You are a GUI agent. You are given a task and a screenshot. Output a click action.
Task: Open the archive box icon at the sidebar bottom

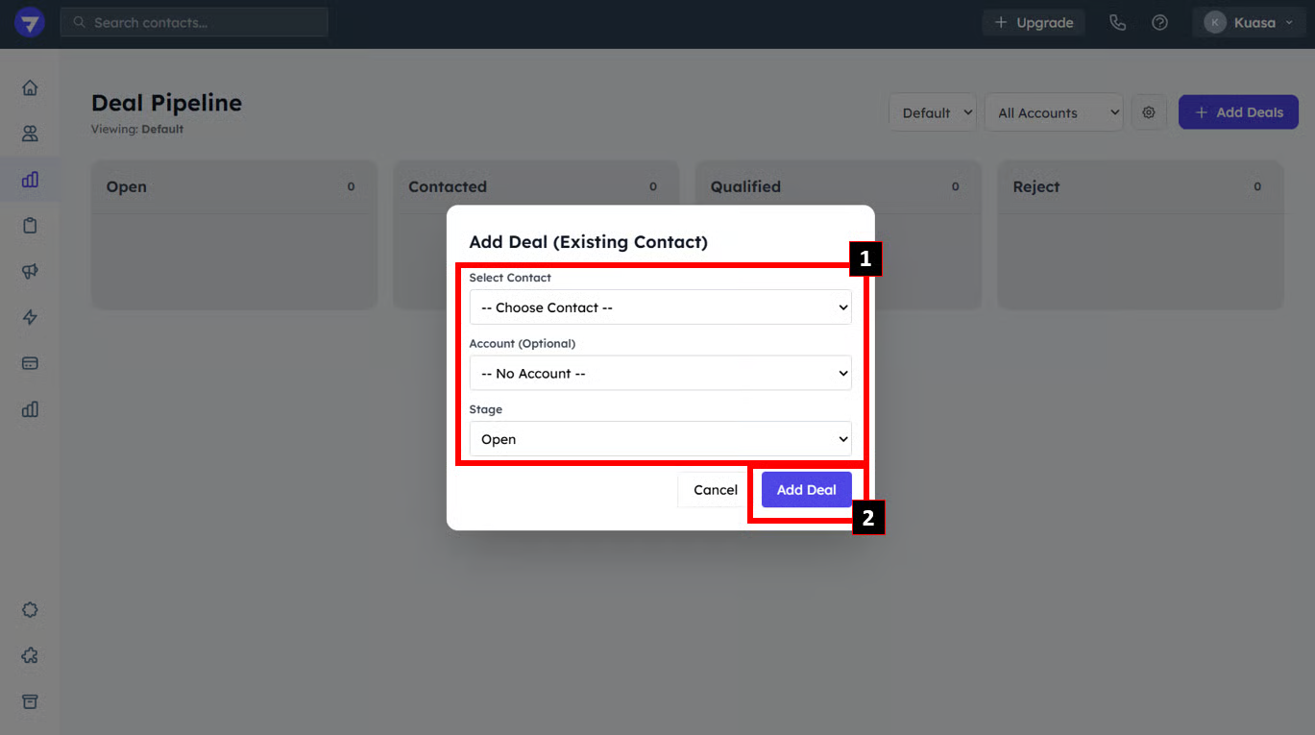click(x=30, y=701)
